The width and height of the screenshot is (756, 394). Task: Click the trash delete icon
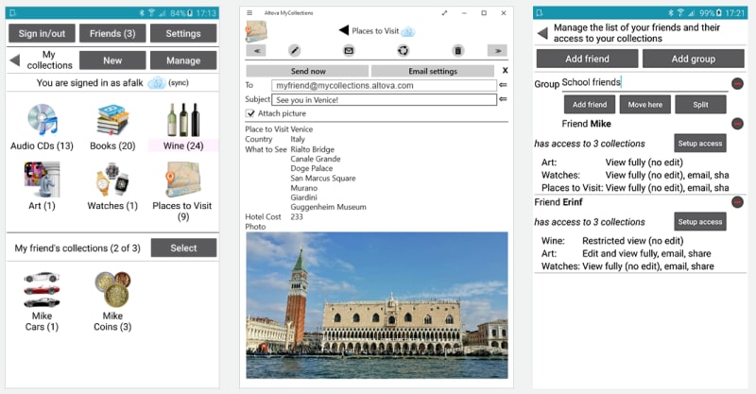click(x=458, y=50)
